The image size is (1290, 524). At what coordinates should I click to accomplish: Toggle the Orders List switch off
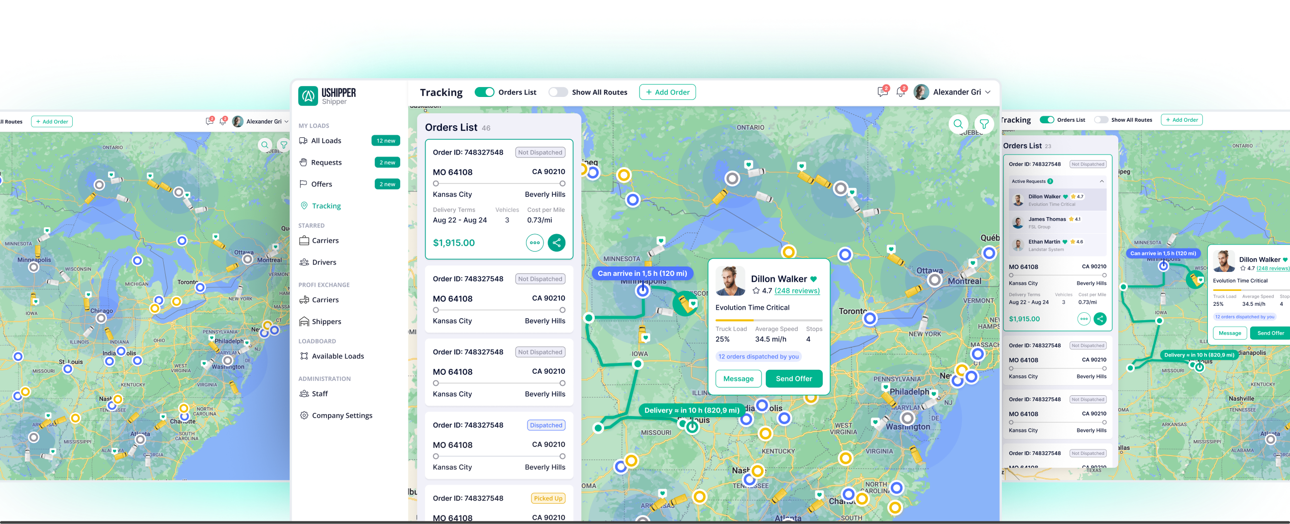tap(484, 92)
